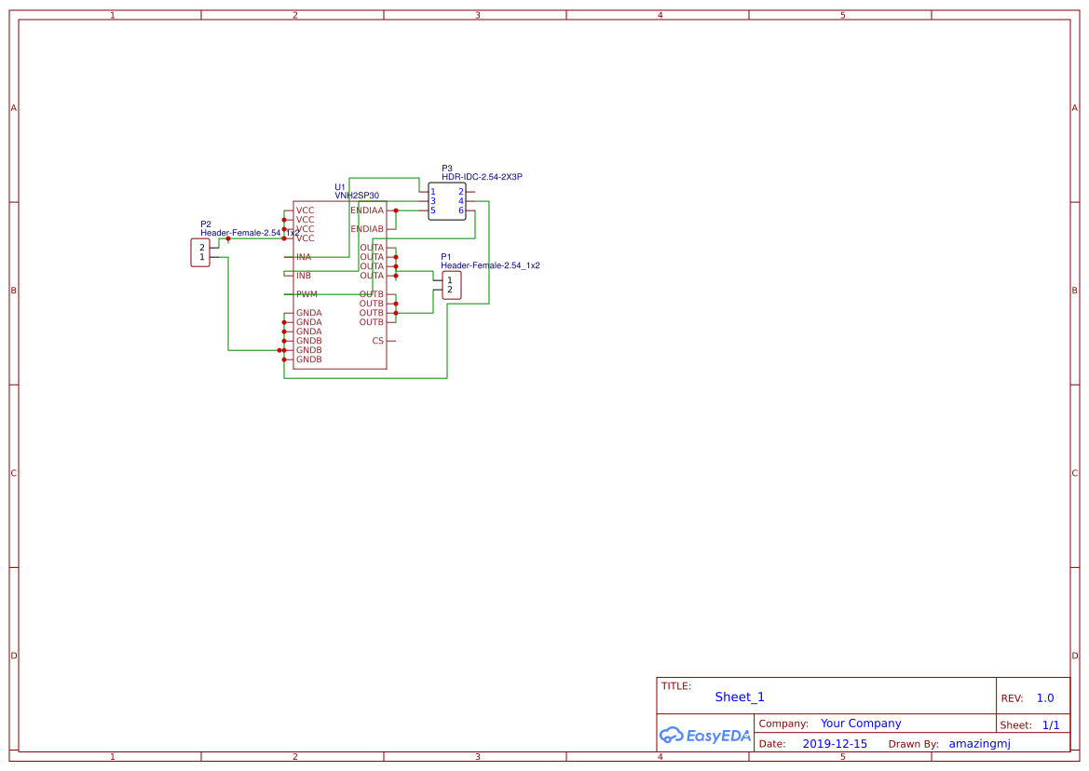Image resolution: width=1089 pixels, height=771 pixels.
Task: Select the P1 designator label
Action: [x=446, y=257]
